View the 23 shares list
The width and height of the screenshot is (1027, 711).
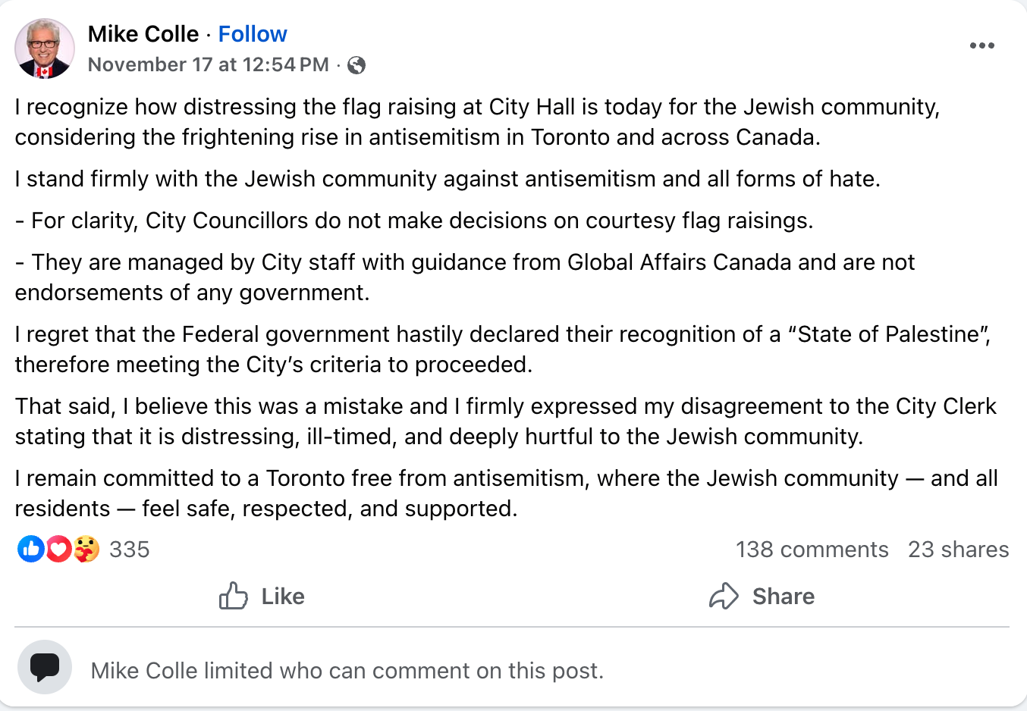[958, 550]
